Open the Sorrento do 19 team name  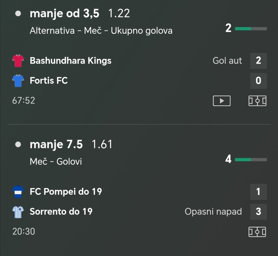[x=61, y=212]
